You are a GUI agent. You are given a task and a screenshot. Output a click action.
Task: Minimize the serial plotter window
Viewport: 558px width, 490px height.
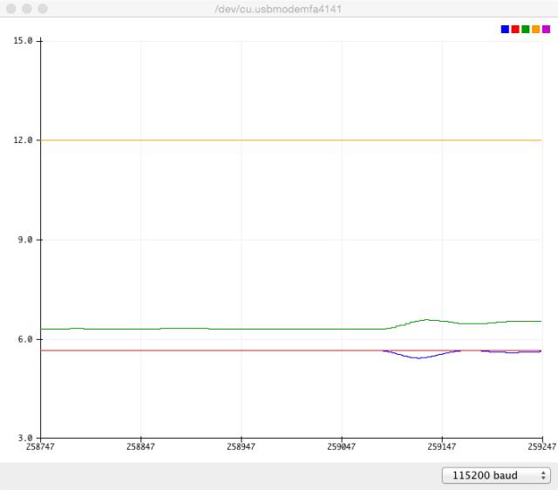click(x=27, y=9)
